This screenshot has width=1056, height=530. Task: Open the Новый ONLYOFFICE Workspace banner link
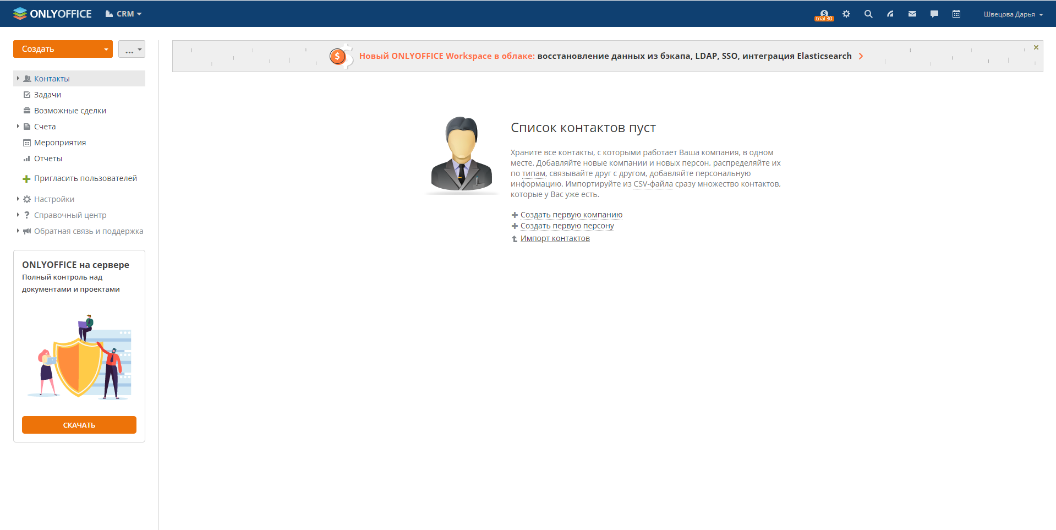[x=605, y=56]
